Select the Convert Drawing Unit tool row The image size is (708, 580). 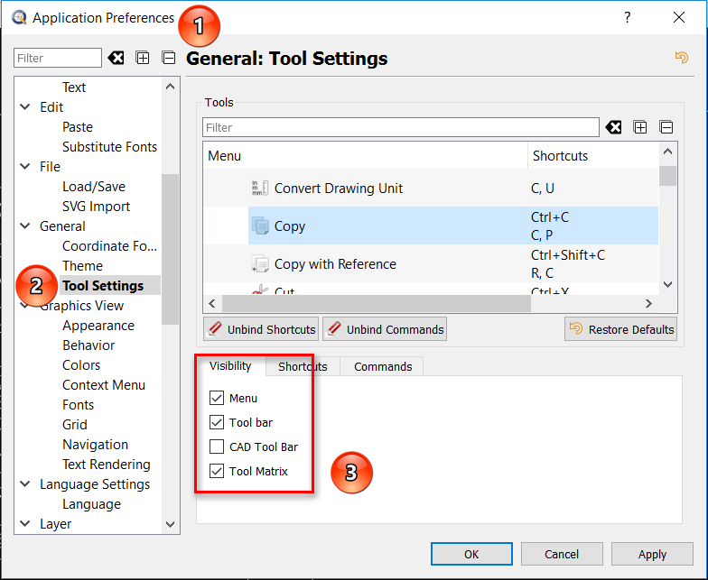[339, 189]
